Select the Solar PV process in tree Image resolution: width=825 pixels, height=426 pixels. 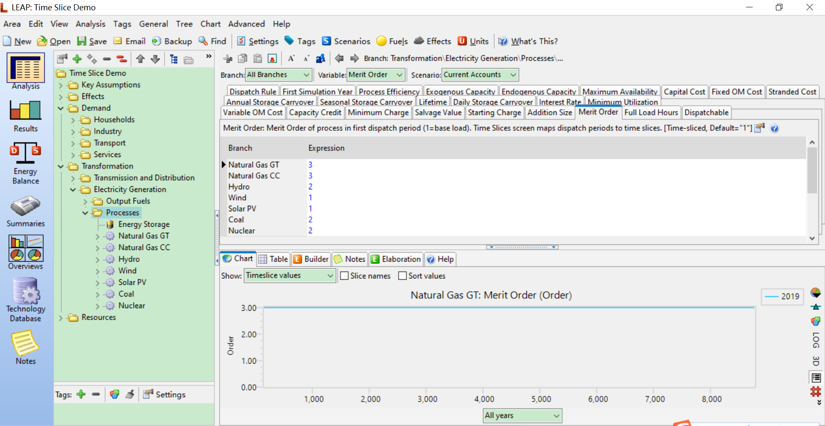[x=132, y=283]
